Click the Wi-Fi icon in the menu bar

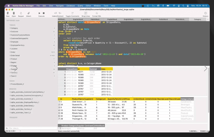174,6
